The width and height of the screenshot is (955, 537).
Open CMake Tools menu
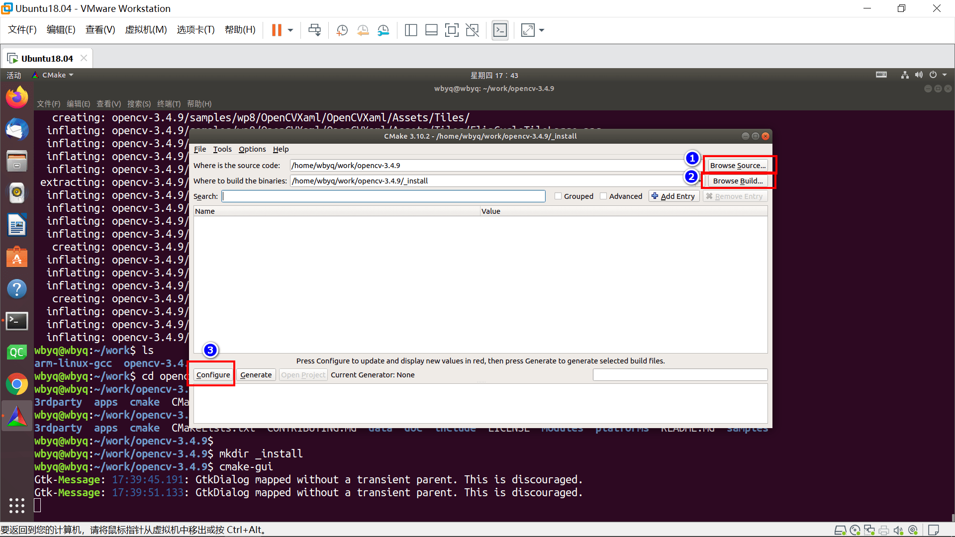pos(222,149)
